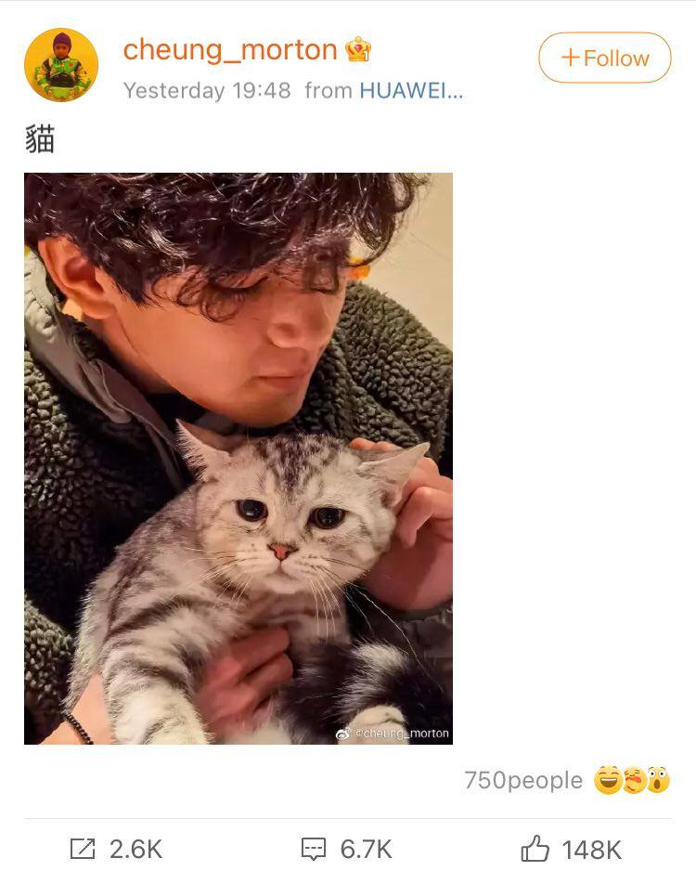Tap the laughing emoji reaction
The height and width of the screenshot is (871, 696).
click(x=609, y=780)
